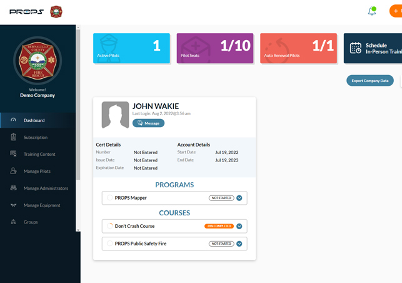Open the Pilot Seats tile

(214, 48)
